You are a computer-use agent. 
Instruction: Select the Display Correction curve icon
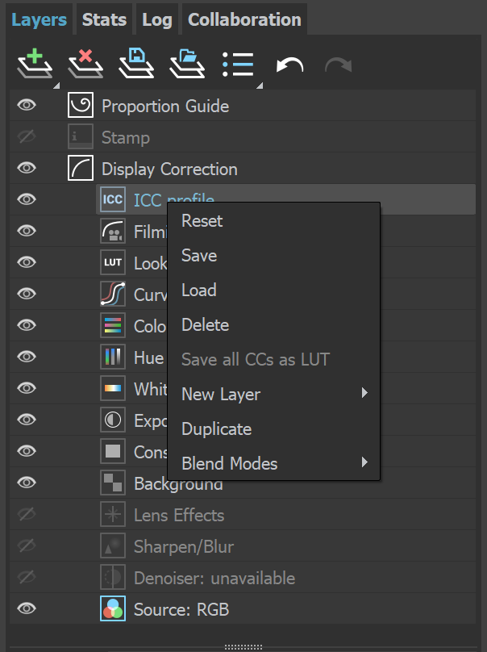[81, 168]
